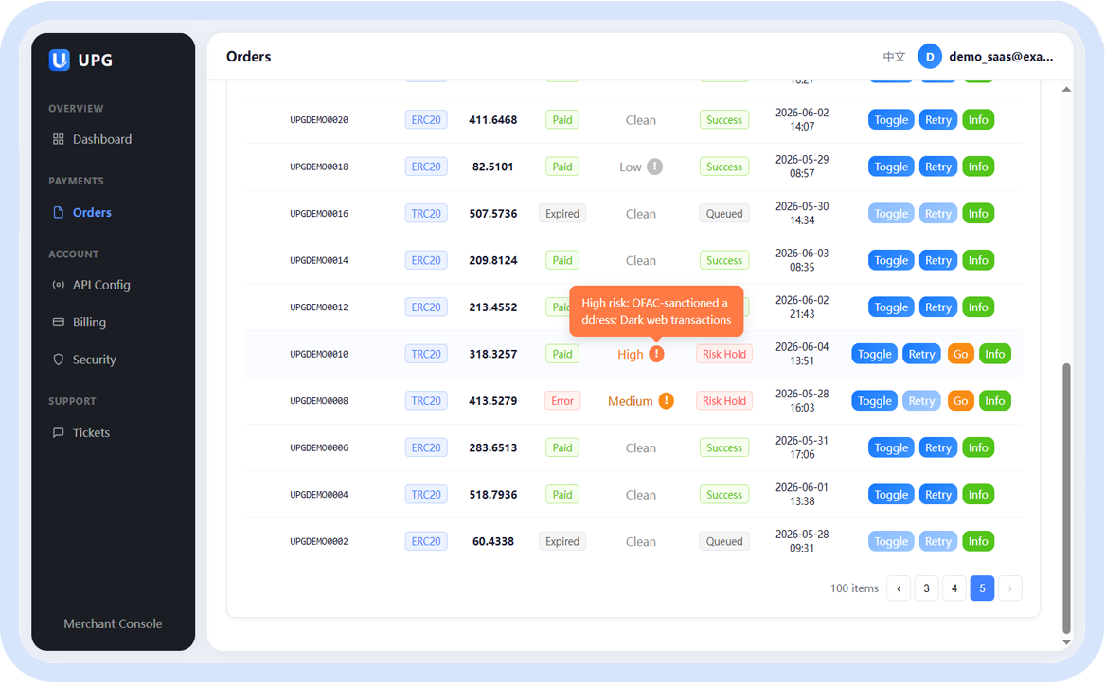Click the Billing card icon

pos(59,322)
